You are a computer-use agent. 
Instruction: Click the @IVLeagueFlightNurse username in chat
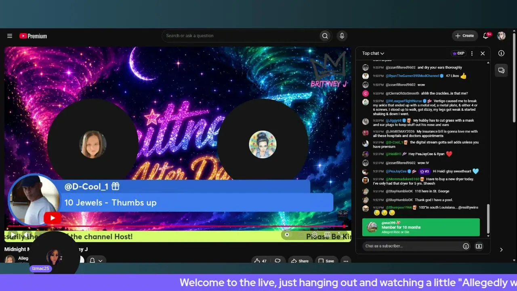point(404,101)
